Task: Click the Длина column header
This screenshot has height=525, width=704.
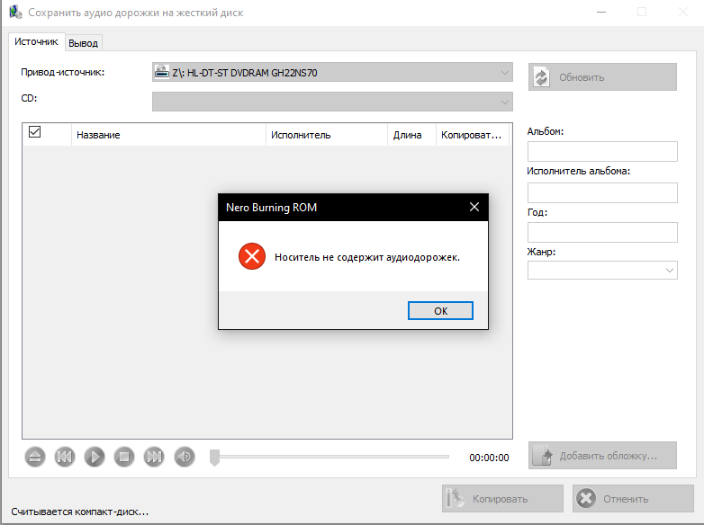Action: tap(411, 135)
